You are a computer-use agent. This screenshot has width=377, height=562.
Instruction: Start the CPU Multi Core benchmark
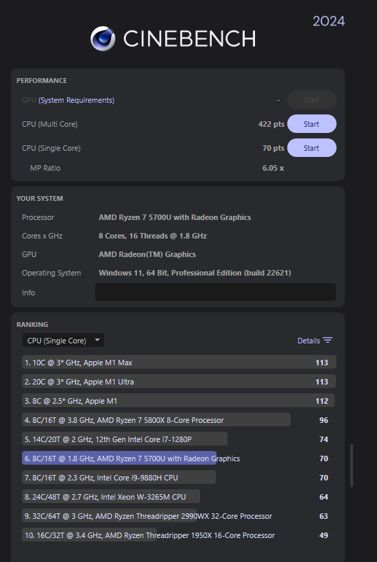311,124
